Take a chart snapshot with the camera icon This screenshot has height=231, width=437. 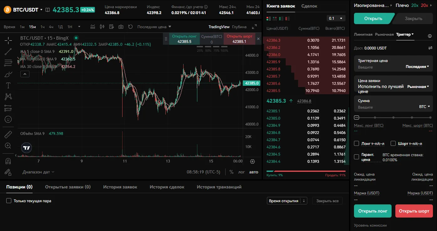(121, 27)
